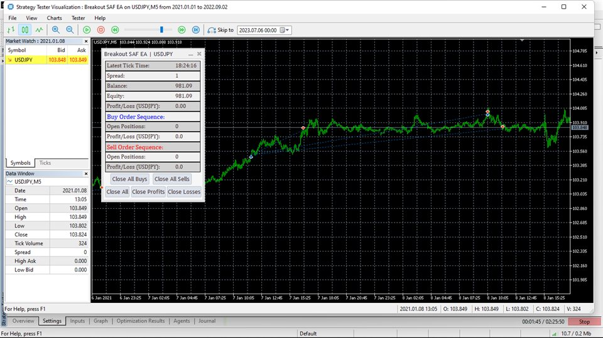Screen dimensions: 603x338
Task: Select the USDJPY row in Market Watch
Action: (47, 60)
